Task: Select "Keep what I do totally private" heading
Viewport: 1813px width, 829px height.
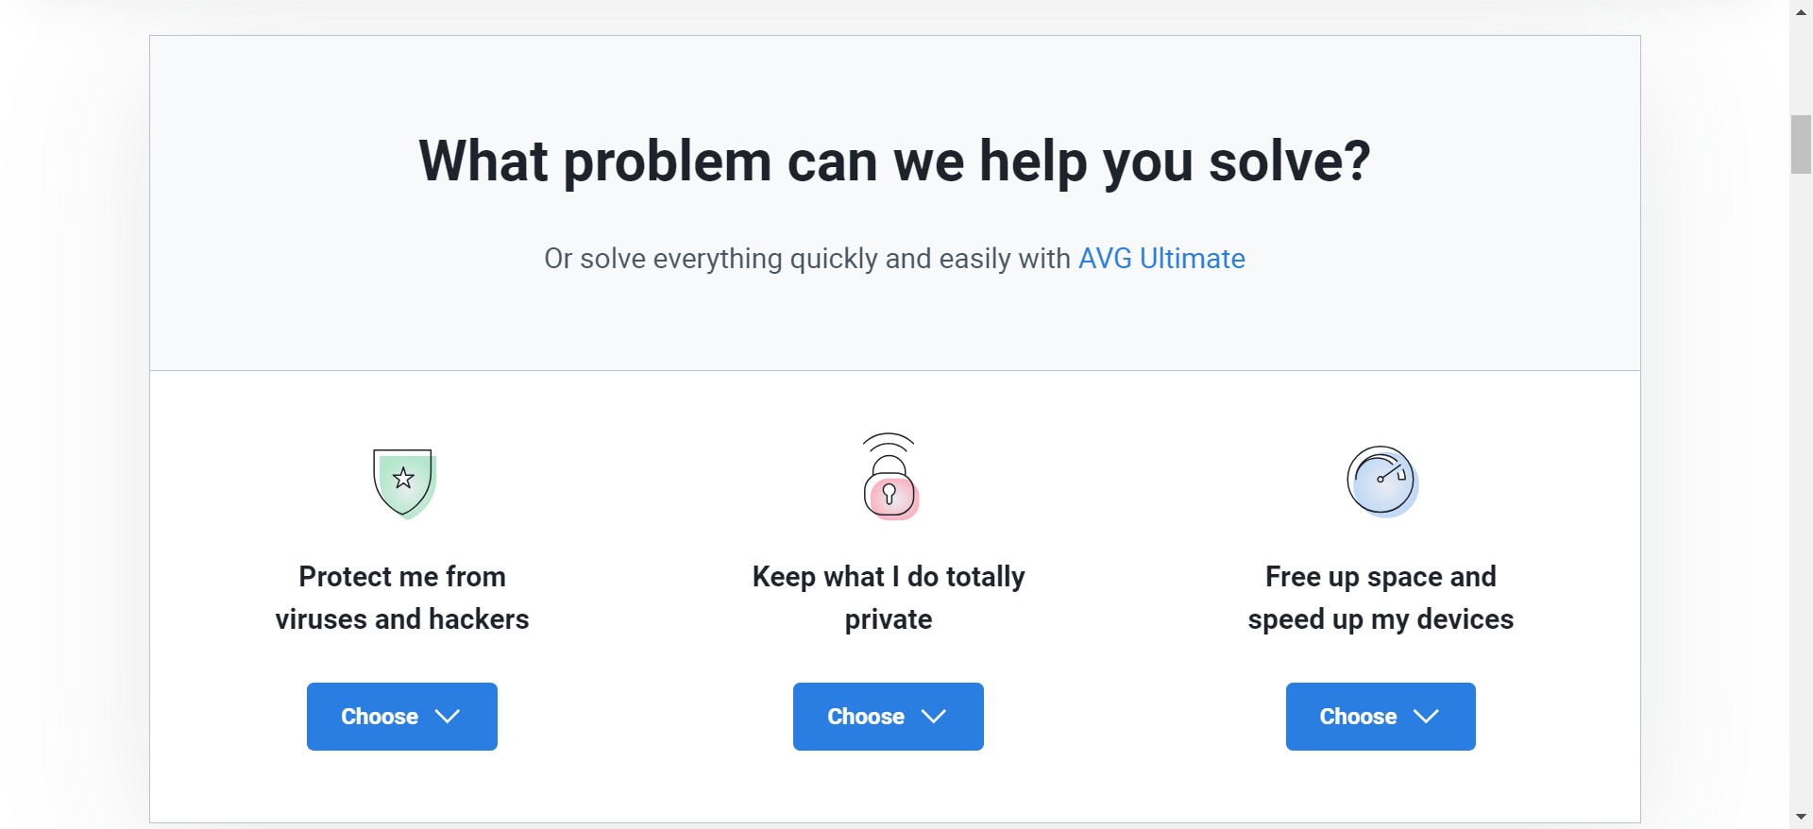Action: (889, 598)
